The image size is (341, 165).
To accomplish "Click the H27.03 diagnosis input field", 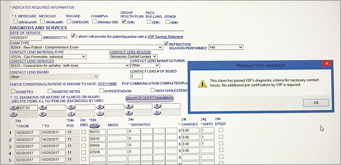I will [x=28, y=108].
